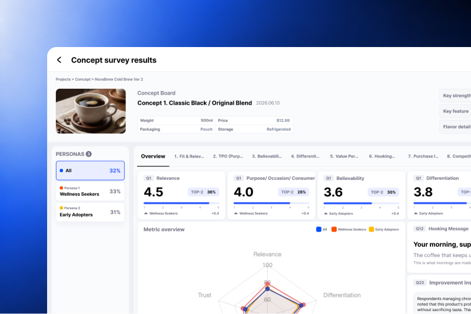Screen dimensions: 471x314
Task: Open the coffee cup concept image
Action: point(91,111)
